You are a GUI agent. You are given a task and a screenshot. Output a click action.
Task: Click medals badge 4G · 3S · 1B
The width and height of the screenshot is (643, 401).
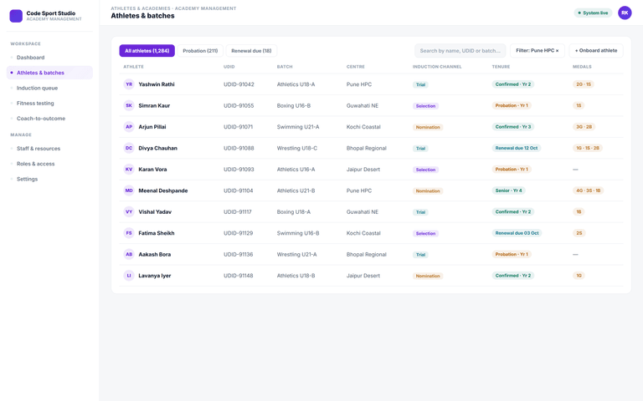pyautogui.click(x=588, y=190)
